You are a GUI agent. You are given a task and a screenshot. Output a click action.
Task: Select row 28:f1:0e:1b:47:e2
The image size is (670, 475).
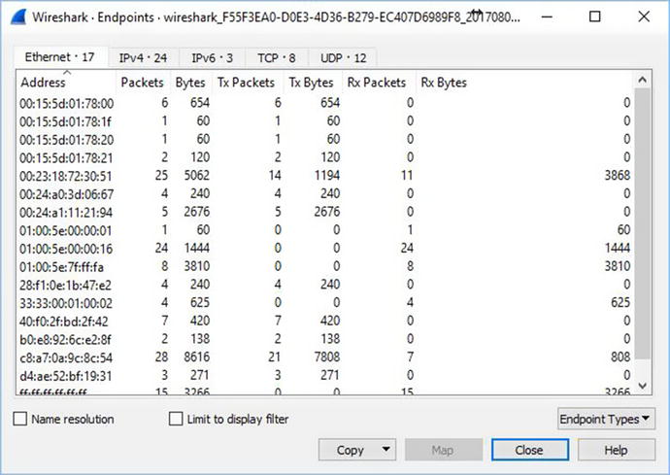point(324,285)
